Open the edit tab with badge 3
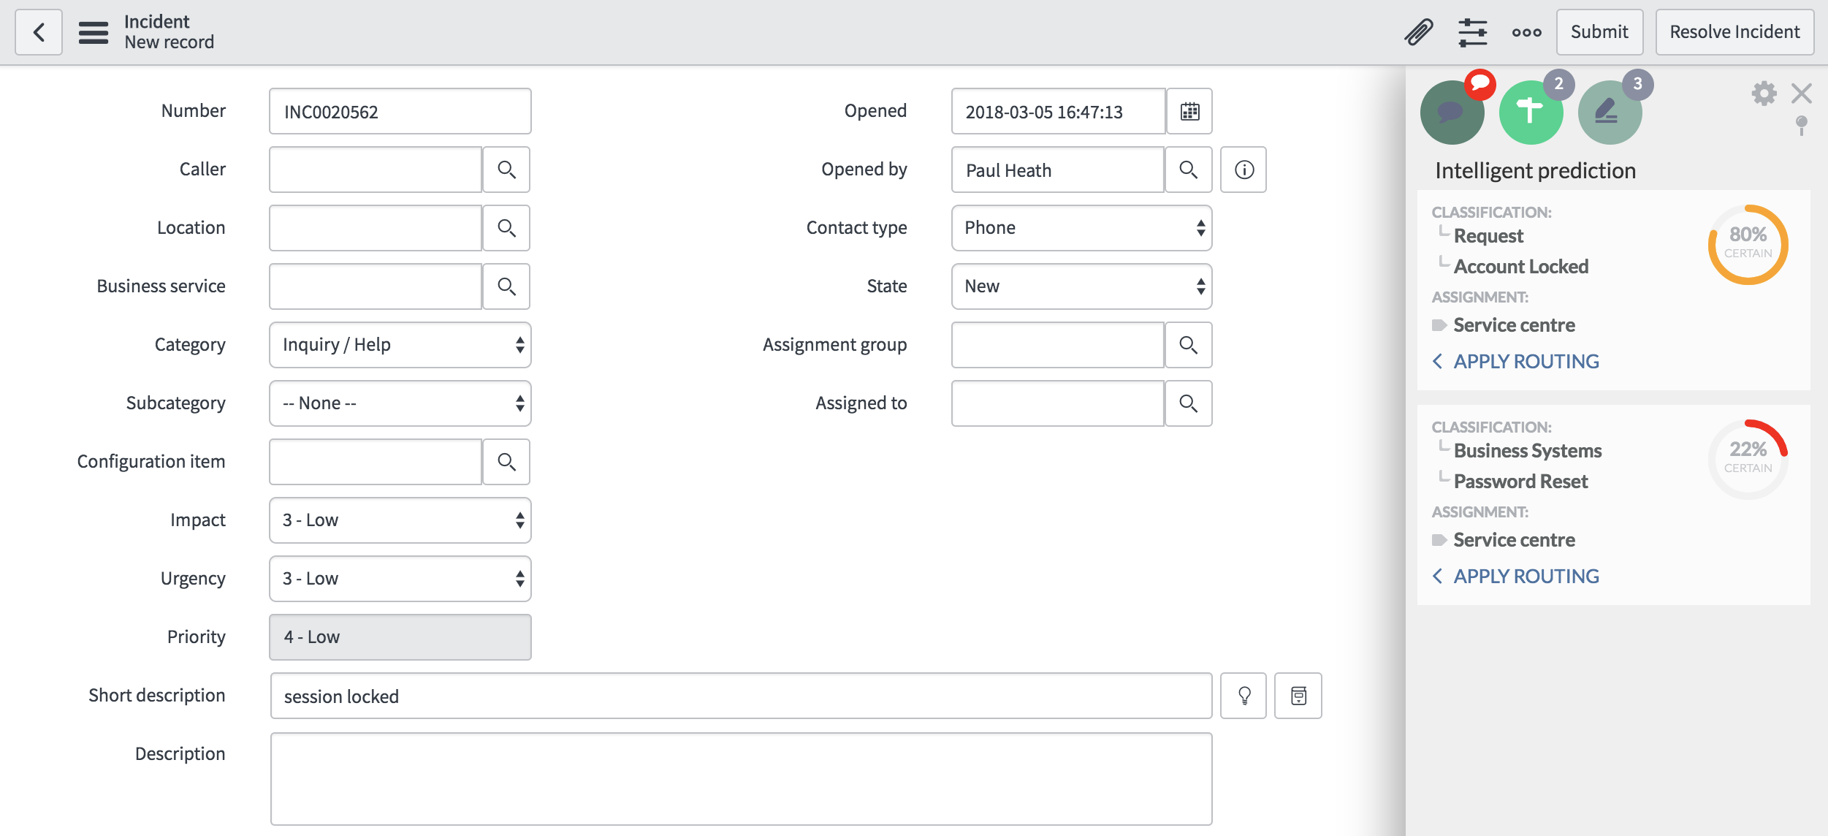Viewport: 1828px width, 836px height. [1610, 112]
